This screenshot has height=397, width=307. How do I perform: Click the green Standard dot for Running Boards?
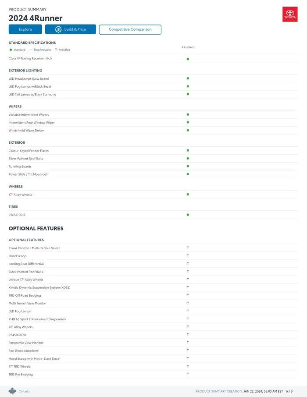point(188,166)
